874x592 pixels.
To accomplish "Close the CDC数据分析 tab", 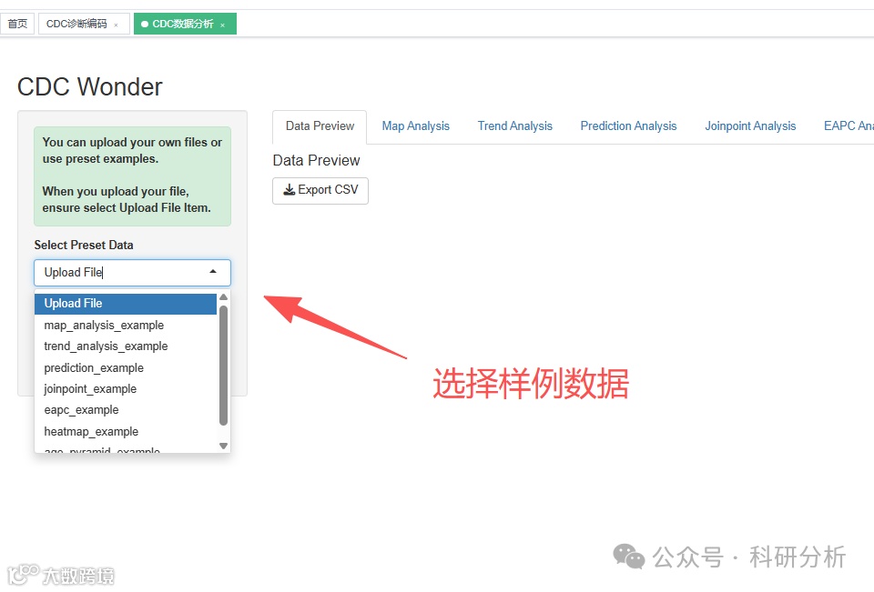I will [x=222, y=25].
